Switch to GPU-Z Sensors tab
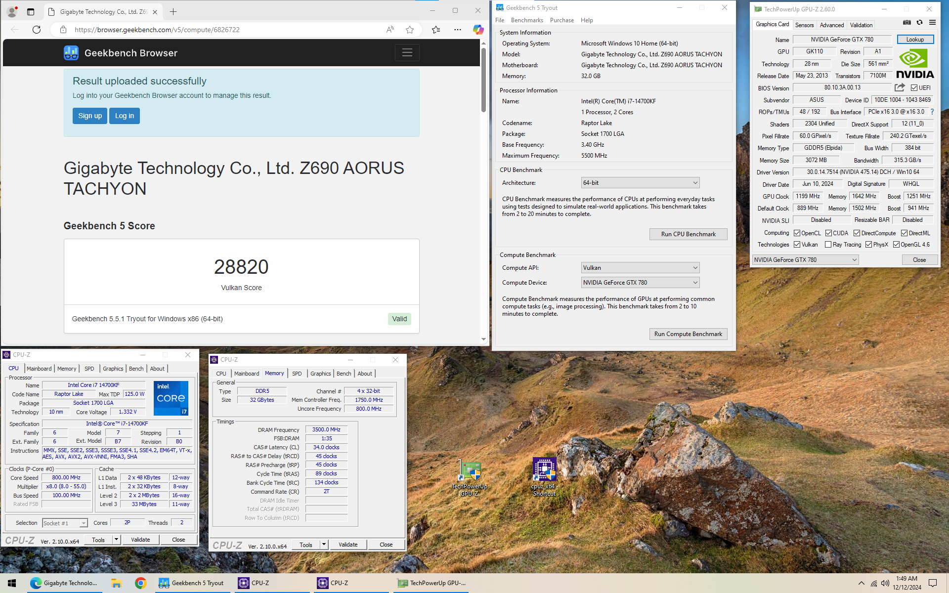Image resolution: width=949 pixels, height=593 pixels. (x=804, y=25)
